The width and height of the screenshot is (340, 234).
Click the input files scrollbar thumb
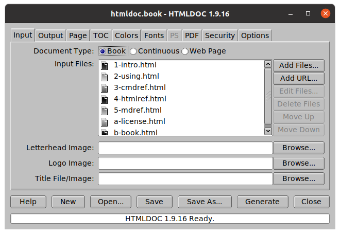pos(268,96)
